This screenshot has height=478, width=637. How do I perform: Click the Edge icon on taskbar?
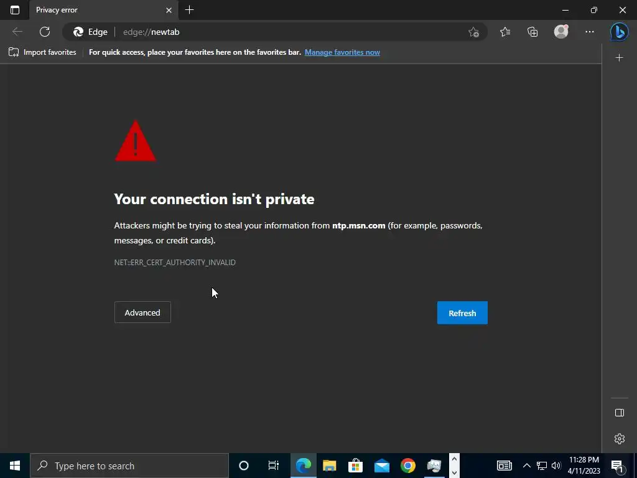303,466
